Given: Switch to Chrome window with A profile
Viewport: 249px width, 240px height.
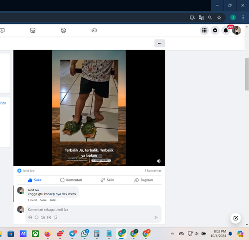Looking at the screenshot, I should (146, 234).
